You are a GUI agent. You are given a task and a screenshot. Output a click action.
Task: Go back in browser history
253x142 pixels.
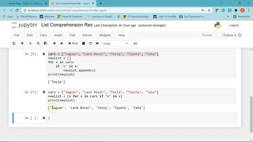pyautogui.click(x=4, y=10)
